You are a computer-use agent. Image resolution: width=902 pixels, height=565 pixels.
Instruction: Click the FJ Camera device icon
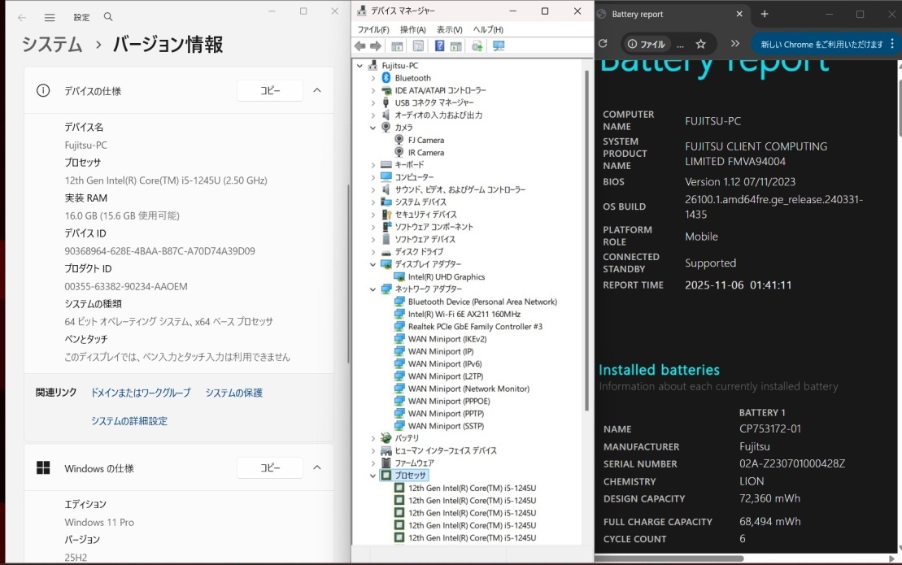point(399,139)
